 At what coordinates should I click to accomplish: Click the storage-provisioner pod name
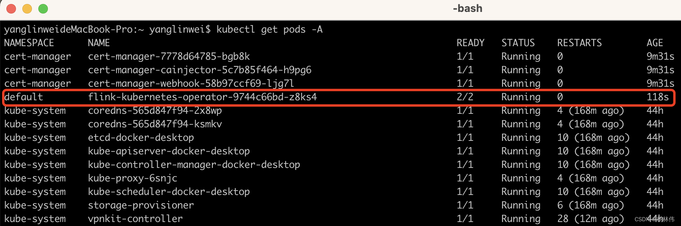[x=141, y=205]
